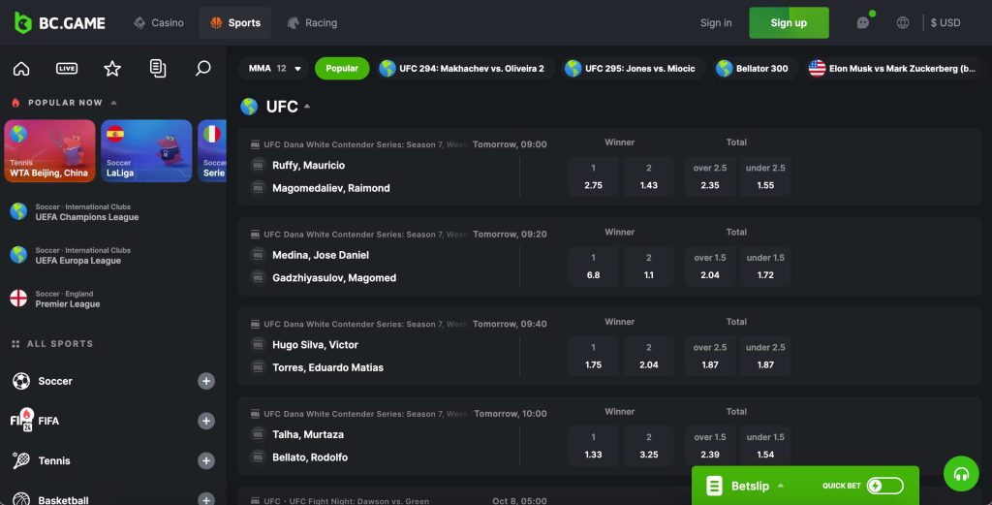The image size is (992, 505).
Task: Select the Popular filter chip
Action: [342, 69]
